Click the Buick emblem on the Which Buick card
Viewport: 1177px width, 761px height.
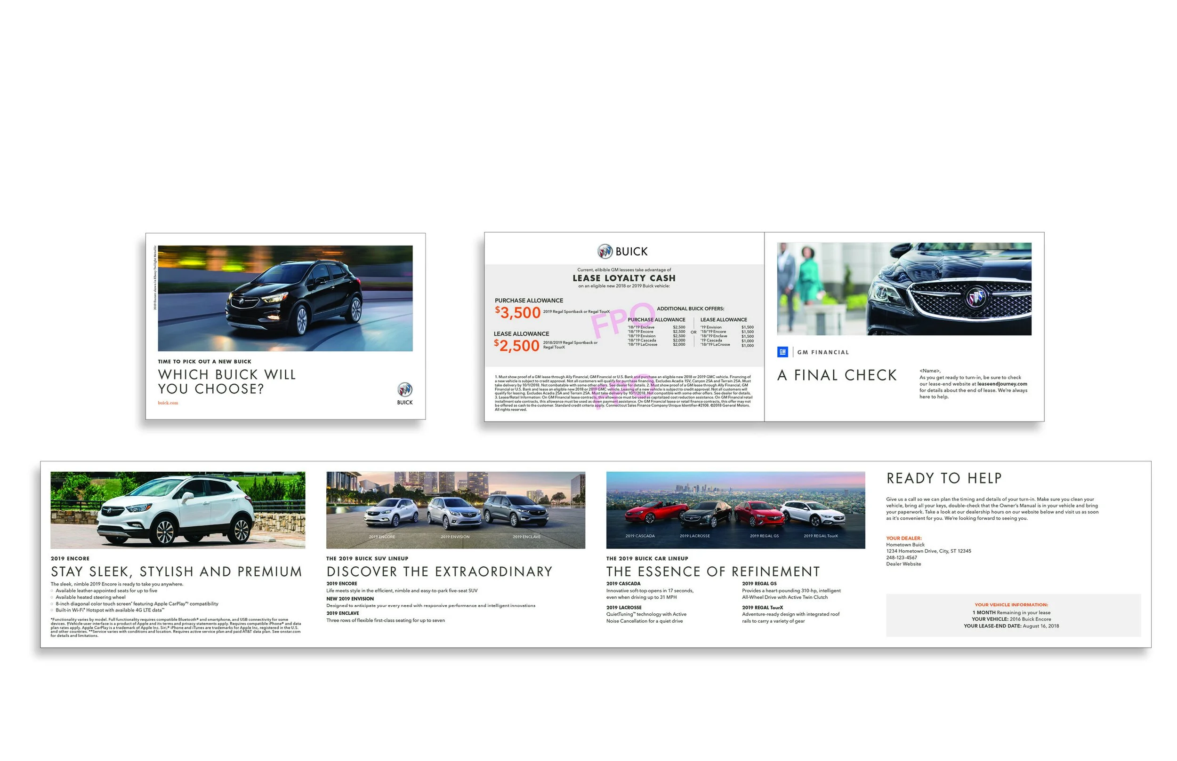pyautogui.click(x=404, y=390)
